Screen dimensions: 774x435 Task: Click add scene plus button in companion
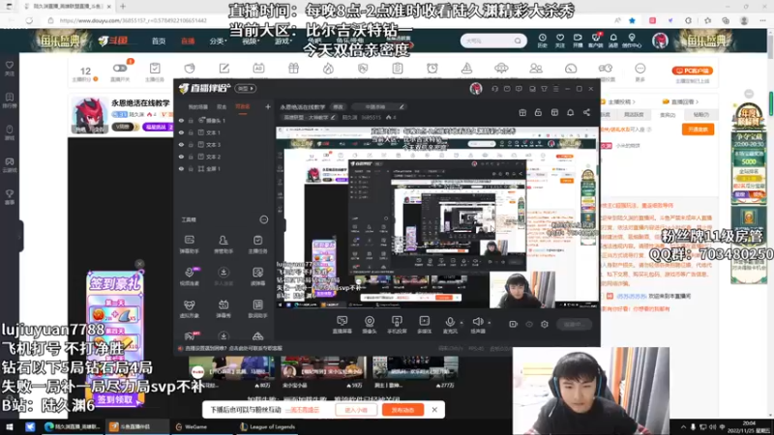[x=268, y=106]
